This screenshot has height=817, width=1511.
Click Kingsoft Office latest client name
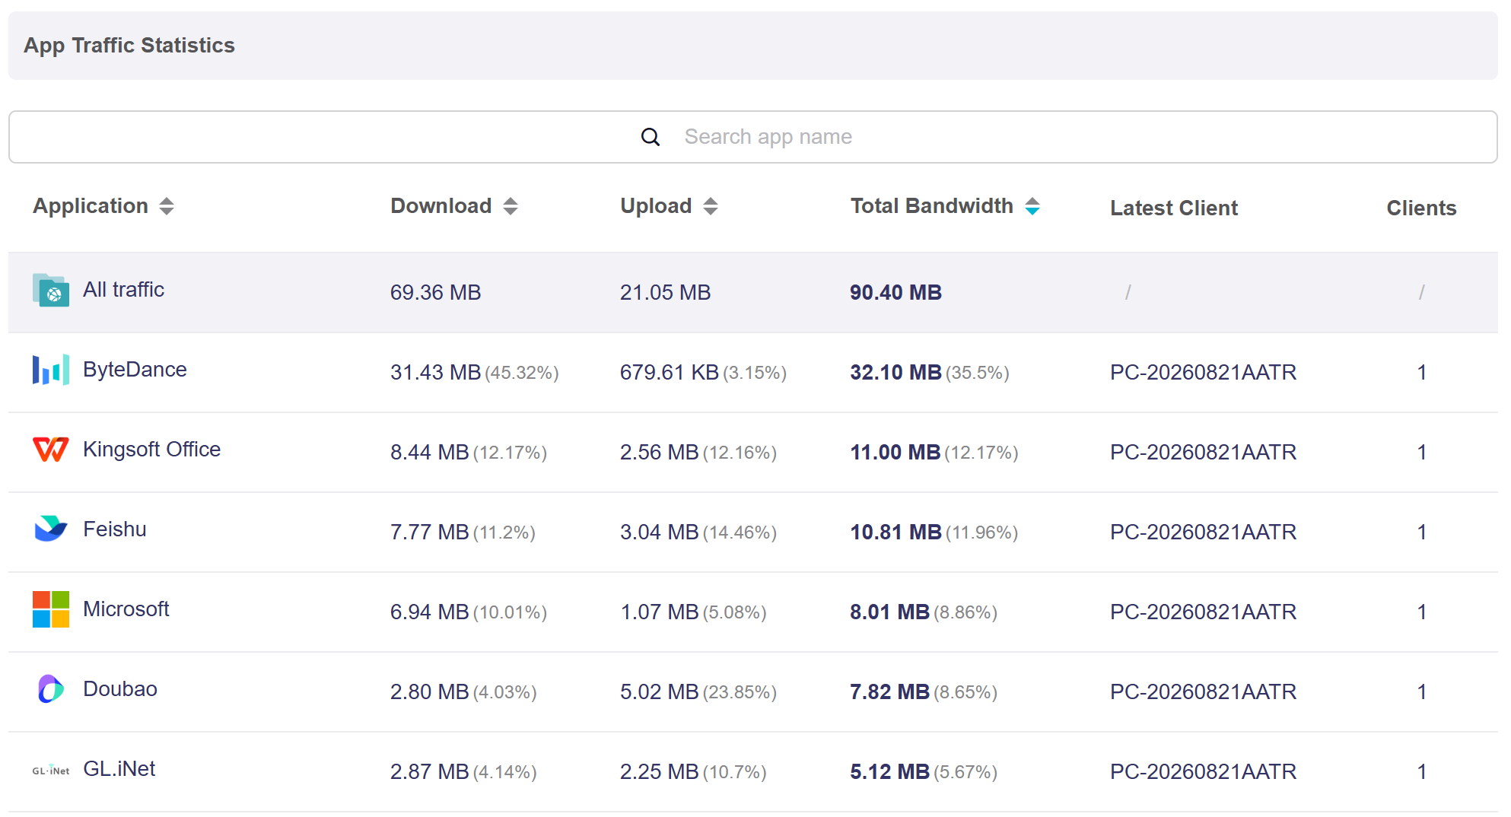click(1203, 453)
